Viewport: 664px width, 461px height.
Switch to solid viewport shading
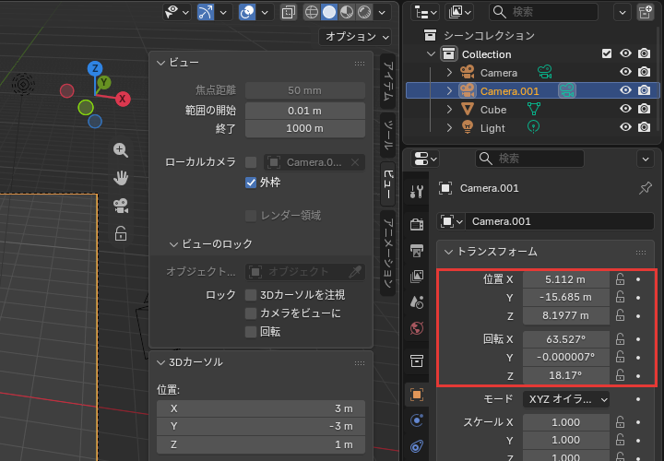[x=329, y=12]
